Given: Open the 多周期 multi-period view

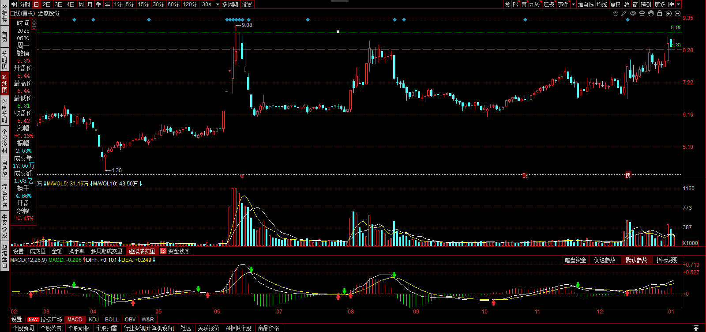Looking at the screenshot, I should coord(230,4).
